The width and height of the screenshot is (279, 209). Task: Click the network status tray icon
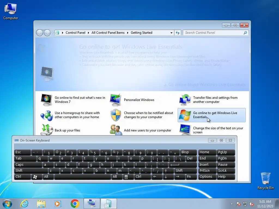pos(245,204)
